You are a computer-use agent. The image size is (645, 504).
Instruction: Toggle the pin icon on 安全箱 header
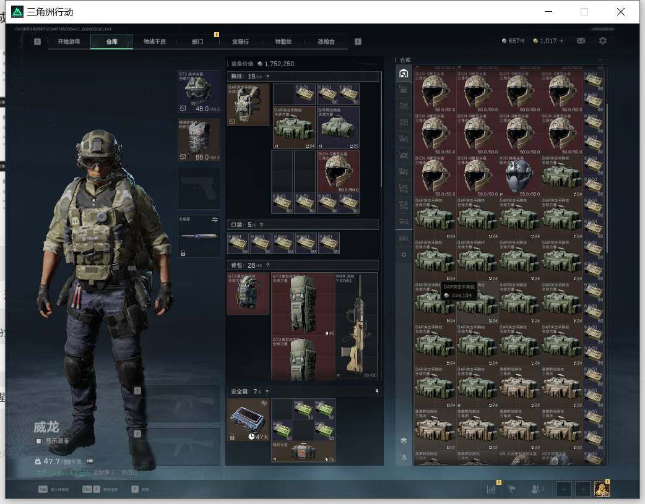(376, 391)
